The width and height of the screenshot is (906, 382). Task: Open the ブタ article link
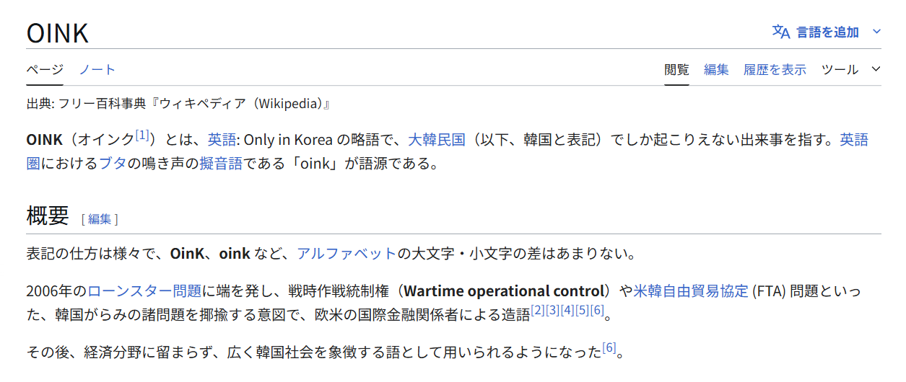[113, 164]
